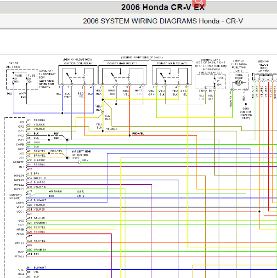Click 'HOT AT ALL TIMES' text

pos(13,65)
